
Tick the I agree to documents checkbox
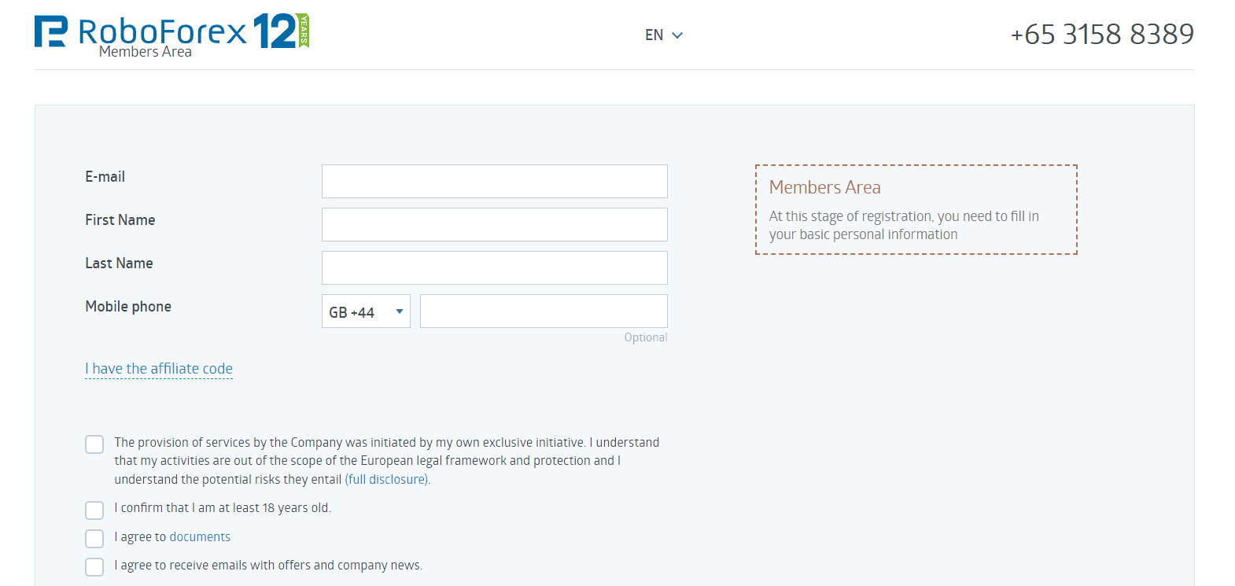(94, 539)
